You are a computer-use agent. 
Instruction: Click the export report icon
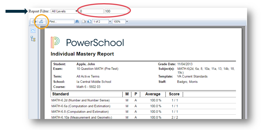point(42,21)
